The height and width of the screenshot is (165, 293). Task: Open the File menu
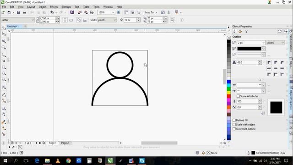4,7
